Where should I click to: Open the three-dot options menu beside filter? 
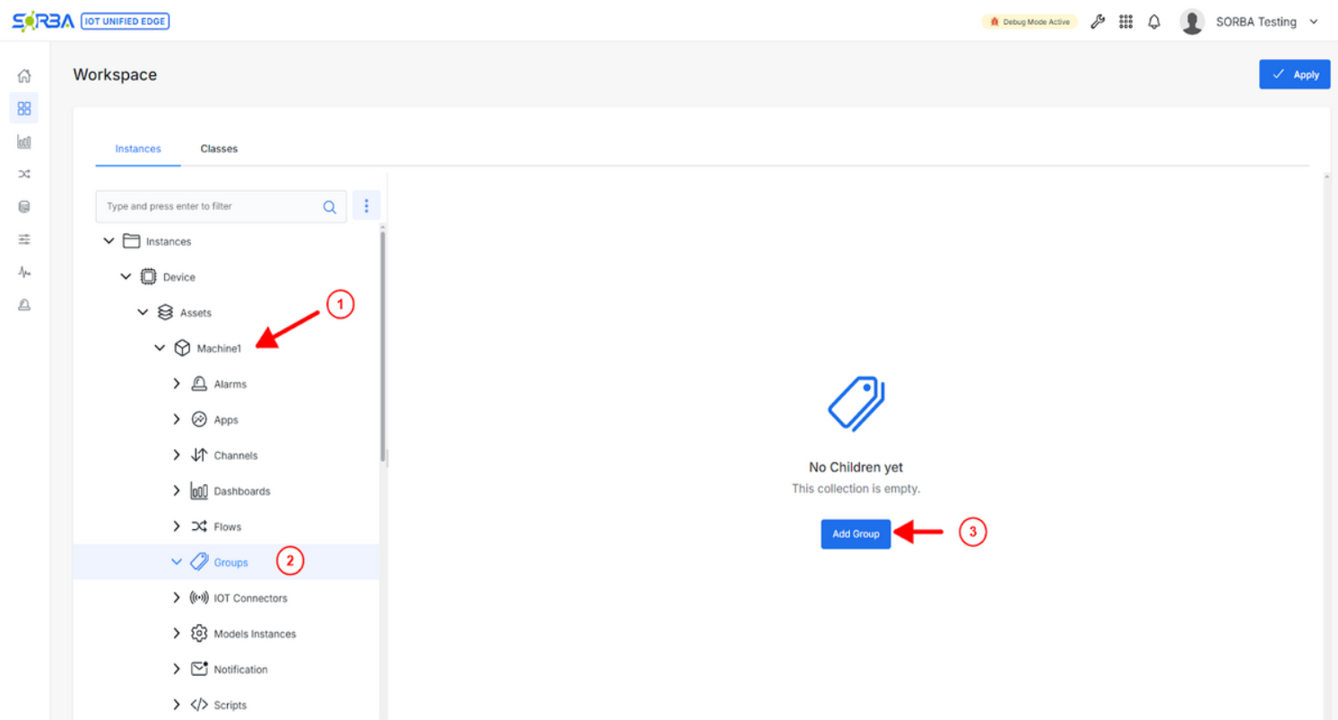(366, 206)
